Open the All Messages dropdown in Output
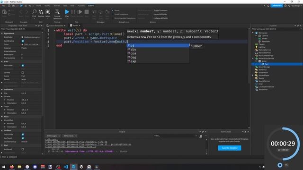Image resolution: width=303 pixels, height=170 pixels. point(53,136)
